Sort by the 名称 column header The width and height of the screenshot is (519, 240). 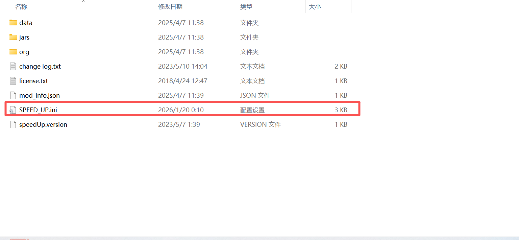21,7
